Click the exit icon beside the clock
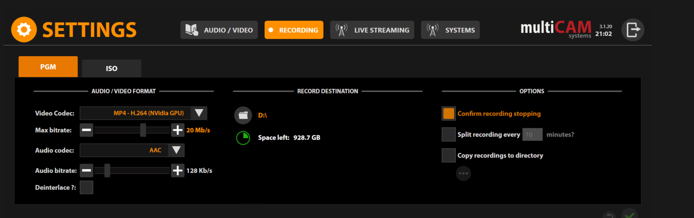The width and height of the screenshot is (694, 218). coord(632,30)
